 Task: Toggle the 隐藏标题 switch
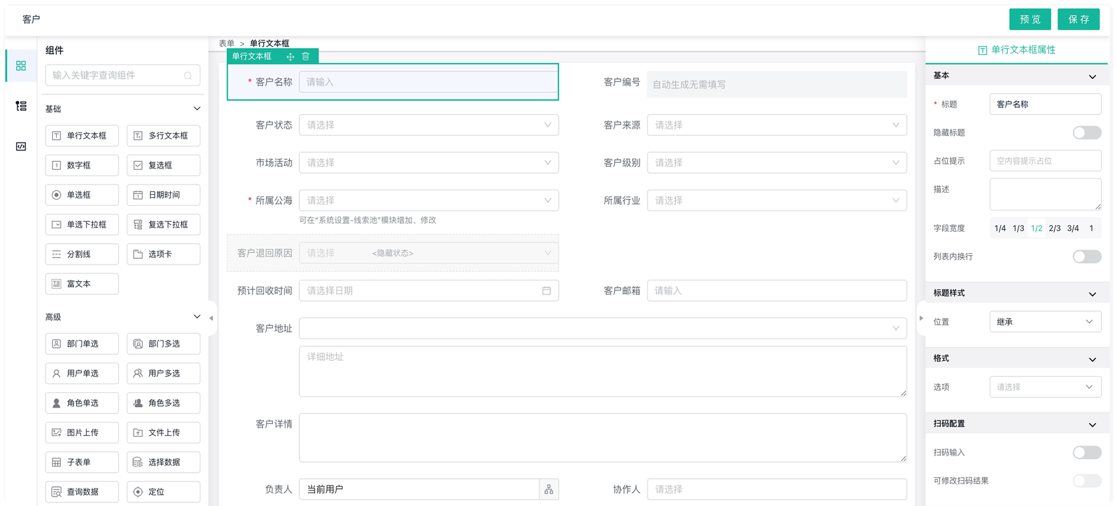pyautogui.click(x=1087, y=133)
